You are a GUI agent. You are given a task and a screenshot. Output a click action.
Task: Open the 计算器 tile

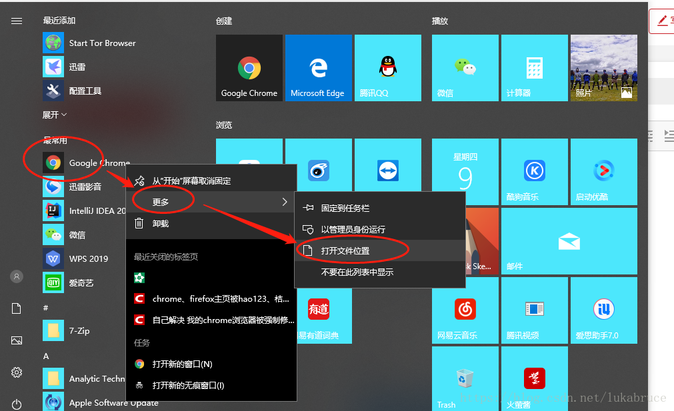(x=534, y=68)
